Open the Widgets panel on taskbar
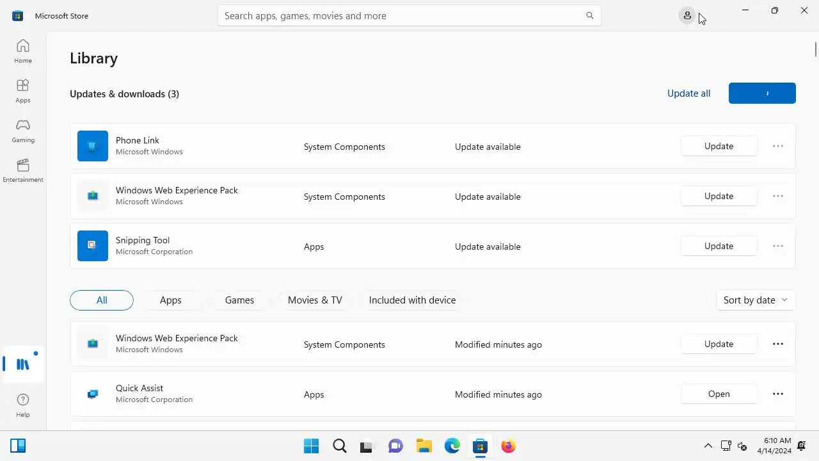819x461 pixels. [18, 446]
